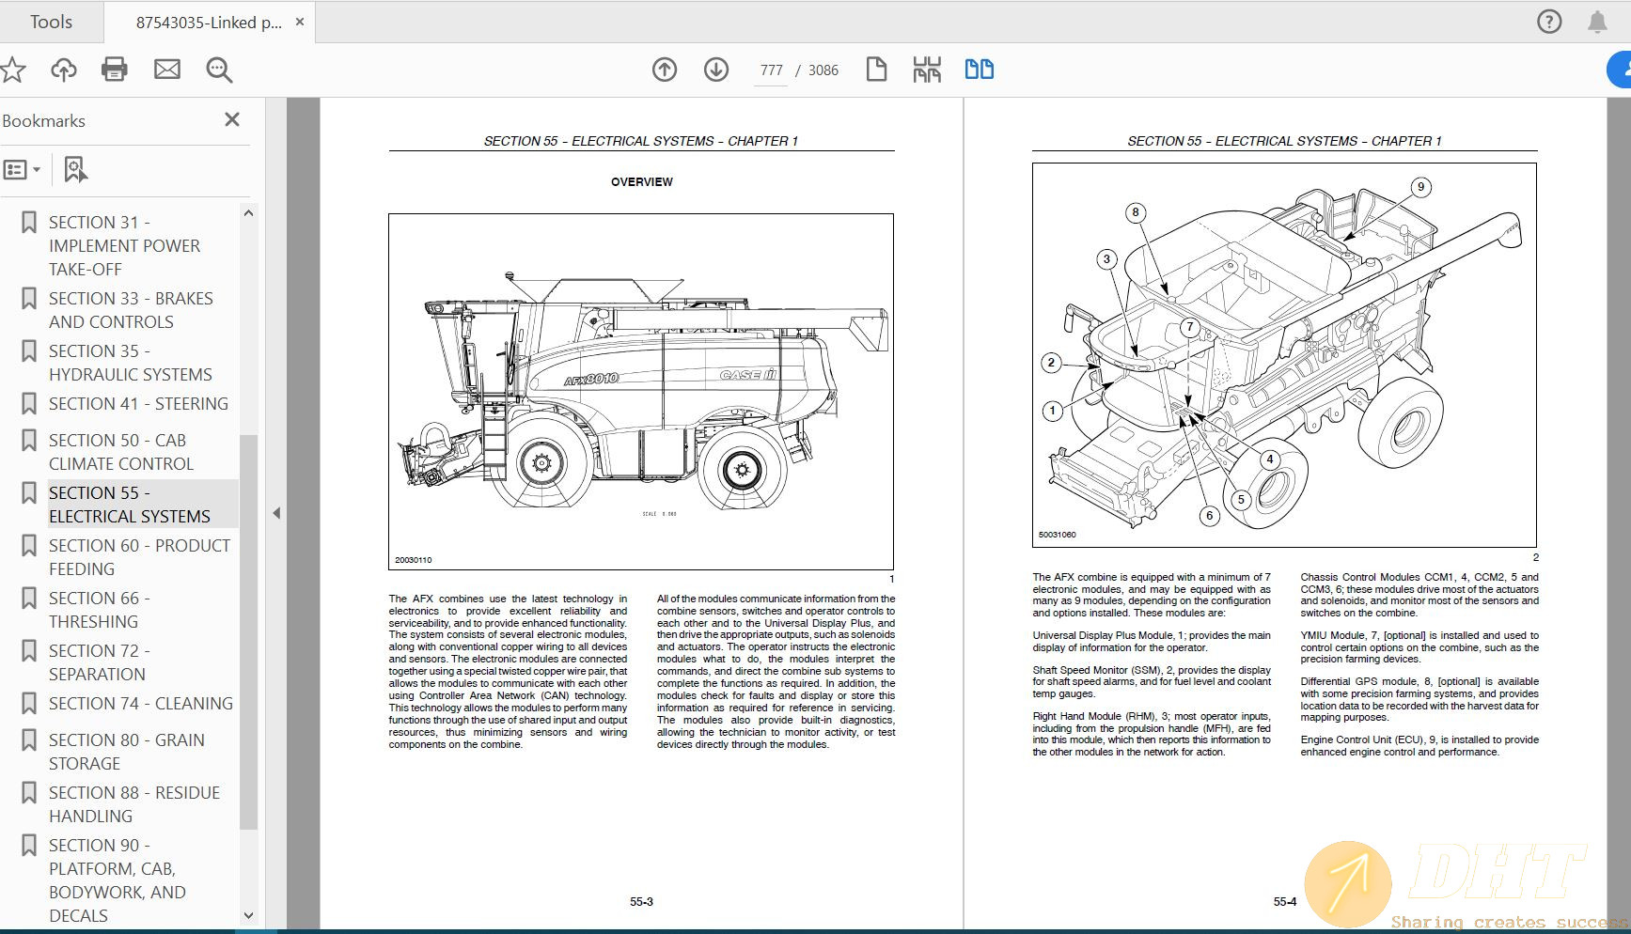Screen dimensions: 1631x934
Task: Click the Bookmarks panel title
Action: tap(43, 121)
